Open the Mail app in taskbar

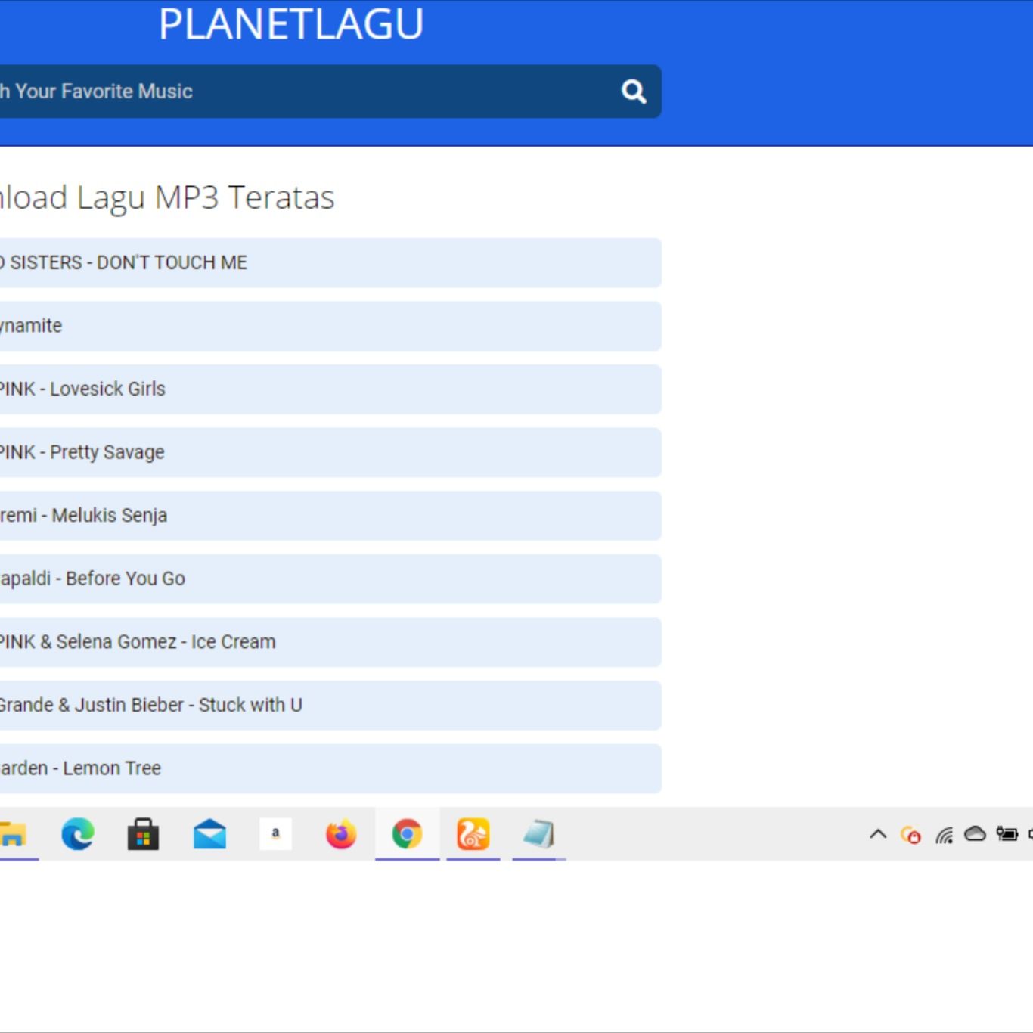(209, 834)
